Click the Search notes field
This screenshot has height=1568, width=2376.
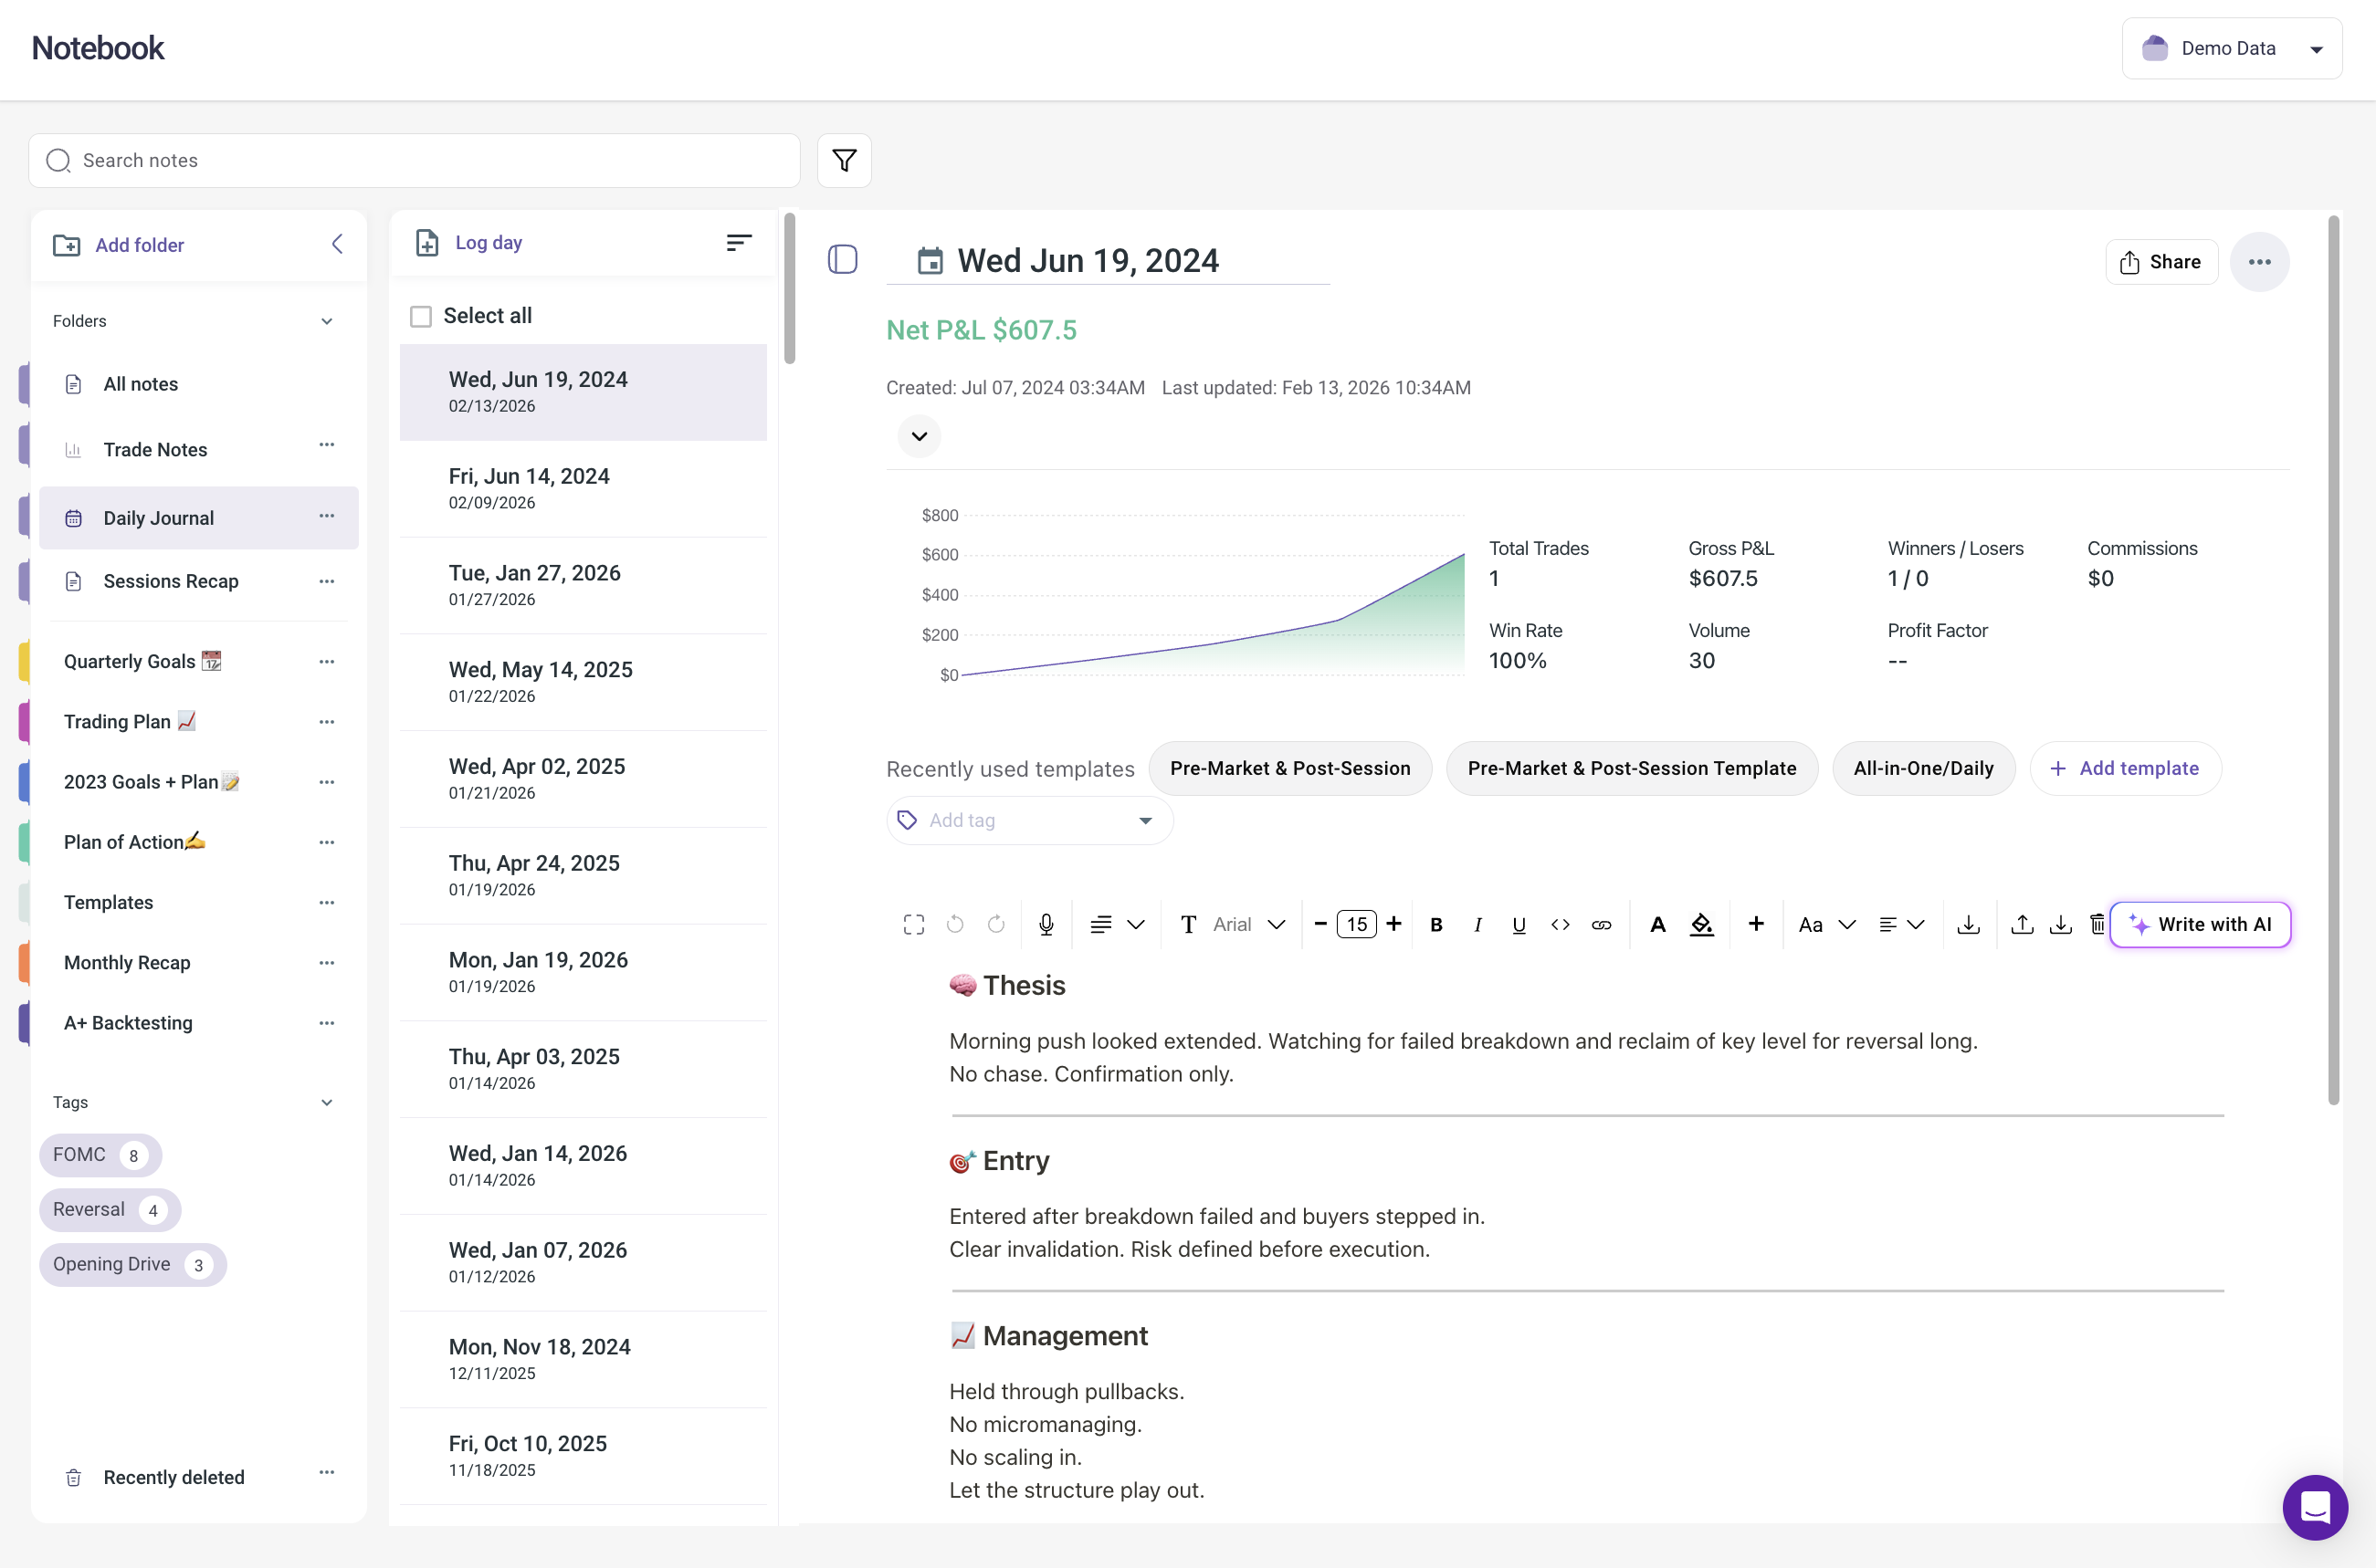click(x=415, y=160)
